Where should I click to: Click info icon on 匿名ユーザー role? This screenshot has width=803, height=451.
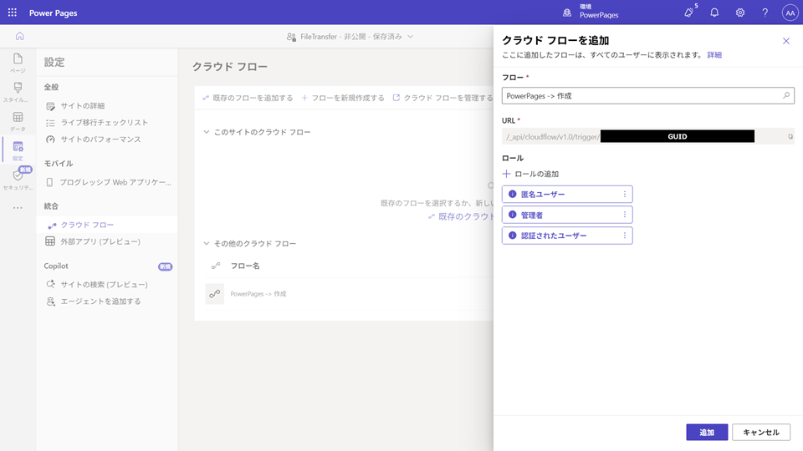tap(512, 195)
